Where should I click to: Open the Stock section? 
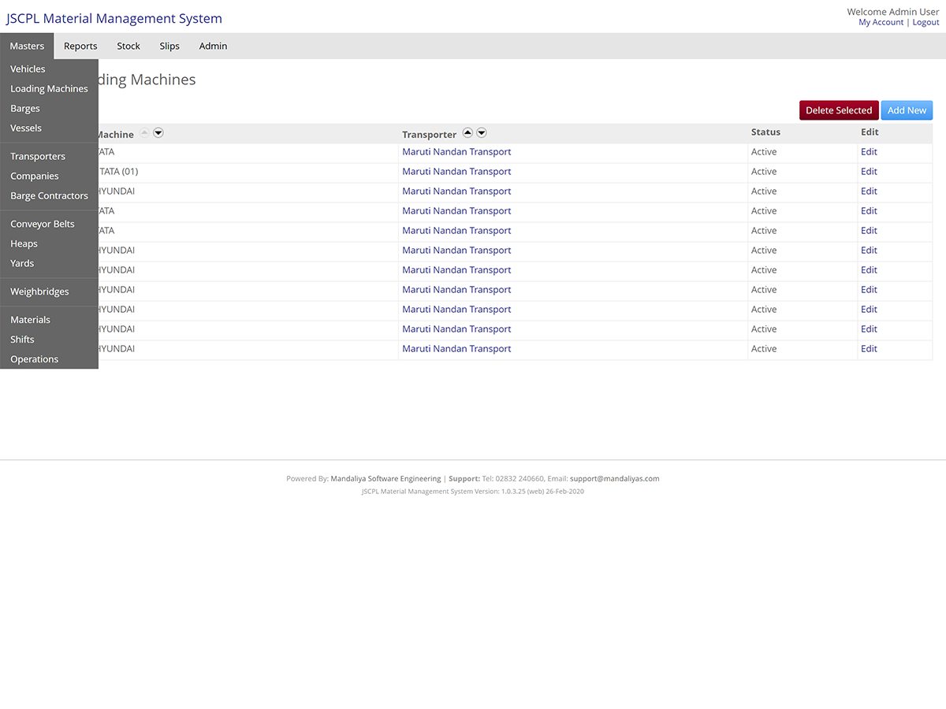(128, 46)
